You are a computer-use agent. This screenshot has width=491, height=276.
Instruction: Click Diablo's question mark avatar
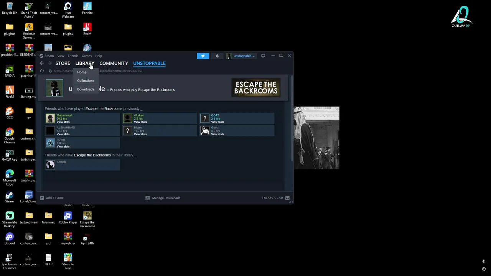(127, 131)
